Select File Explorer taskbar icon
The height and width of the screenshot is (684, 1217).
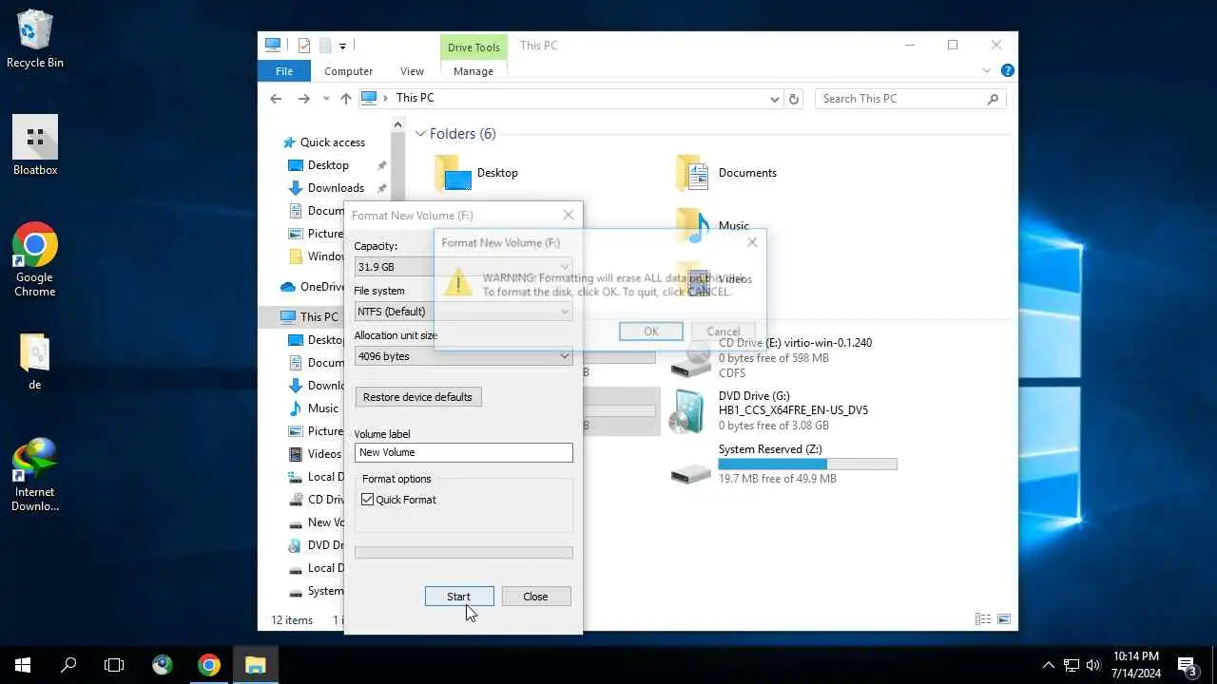(x=256, y=665)
